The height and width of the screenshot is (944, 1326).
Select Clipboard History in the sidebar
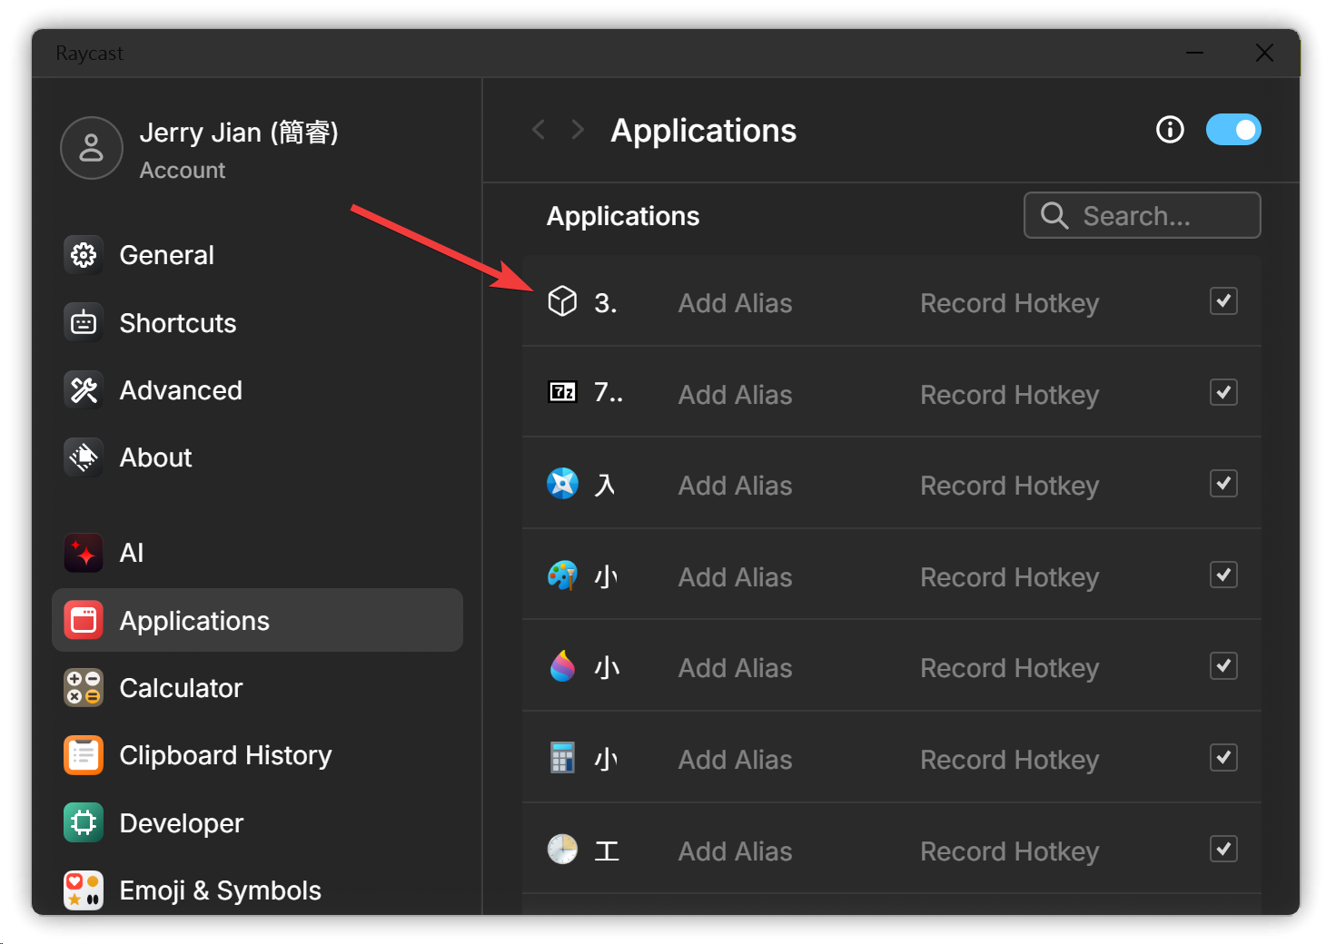click(x=258, y=755)
